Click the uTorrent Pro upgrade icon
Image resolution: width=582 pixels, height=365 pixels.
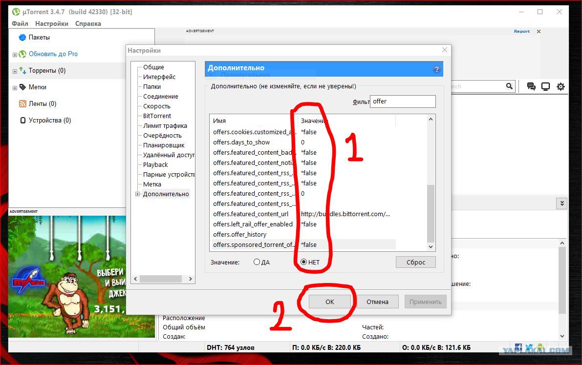coord(22,54)
